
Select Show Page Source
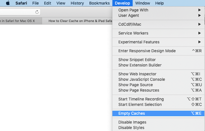click(158, 85)
